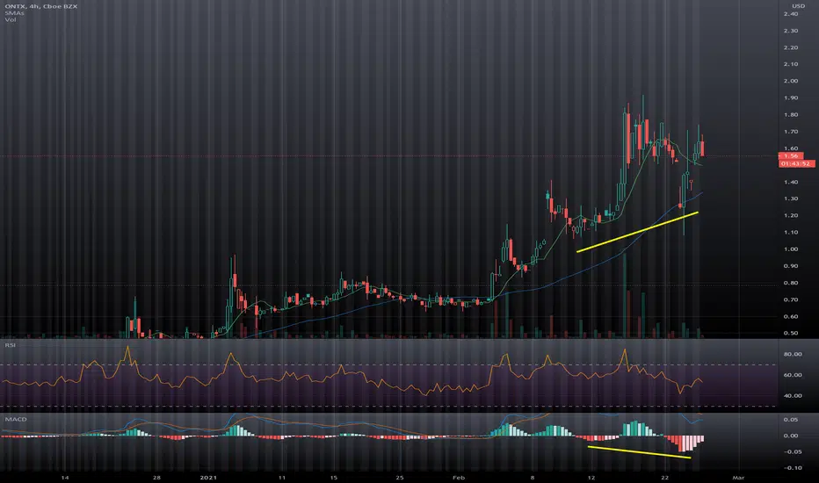Click the 1.70 price axis label
819x483 pixels.
(x=791, y=132)
